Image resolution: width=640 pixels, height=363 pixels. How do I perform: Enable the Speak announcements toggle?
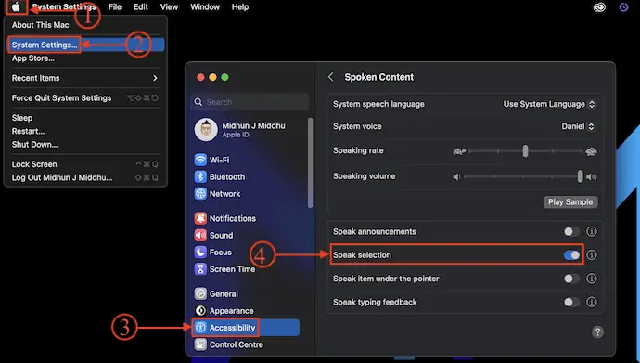pos(571,231)
